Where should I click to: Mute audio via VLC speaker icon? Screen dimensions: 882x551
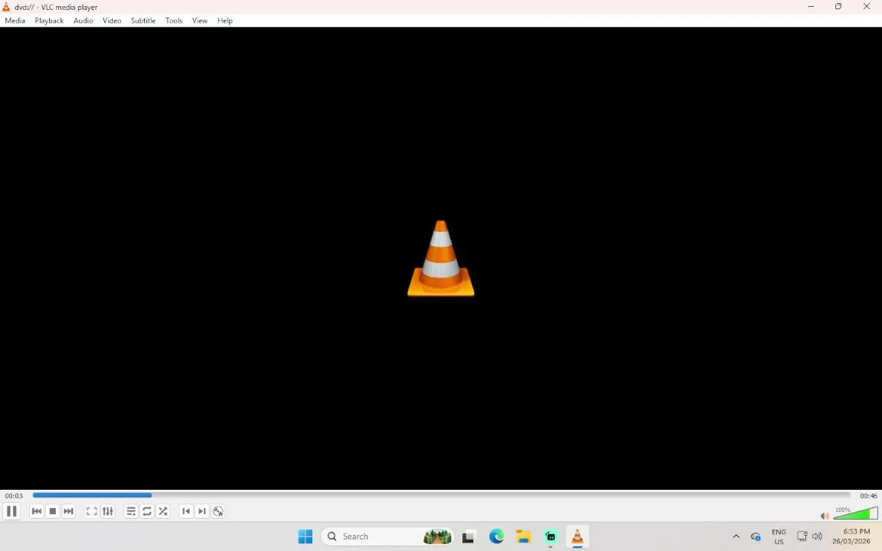pos(825,516)
